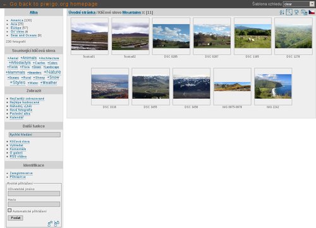Image resolution: width=316 pixels, height=228 pixels.
Task: Start the slideshow camera icon
Action: 296,13
